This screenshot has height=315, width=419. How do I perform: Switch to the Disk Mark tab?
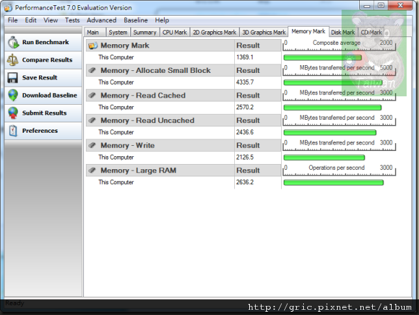coord(343,33)
